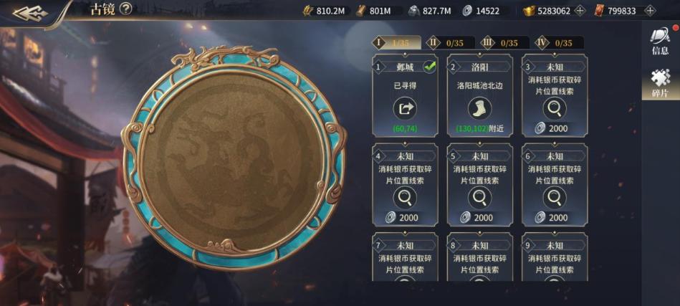Viewport: 680px width, 306px height.
Task: Click the boot icon on 洛阳 fragment
Action: point(479,108)
